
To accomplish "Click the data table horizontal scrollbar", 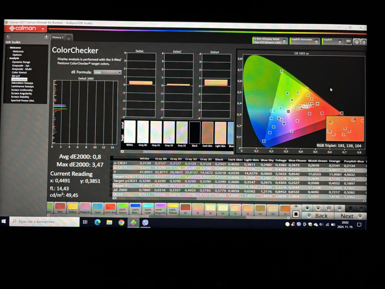I will click(239, 198).
